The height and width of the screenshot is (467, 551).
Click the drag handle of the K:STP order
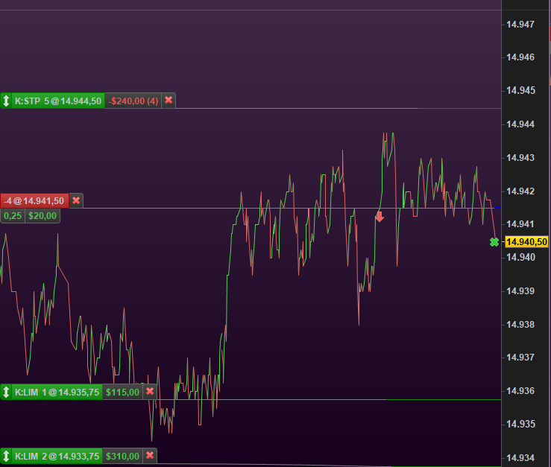point(6,101)
